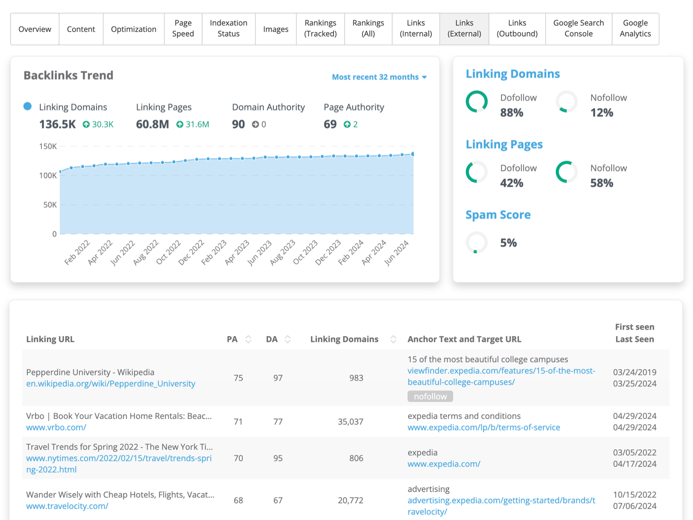
Task: Open the Rankings (All) tab
Action: click(x=368, y=29)
